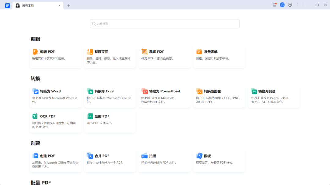This screenshot has width=330, height=185.
Task: Click the OCR PDF green T icon
Action: pos(35,116)
